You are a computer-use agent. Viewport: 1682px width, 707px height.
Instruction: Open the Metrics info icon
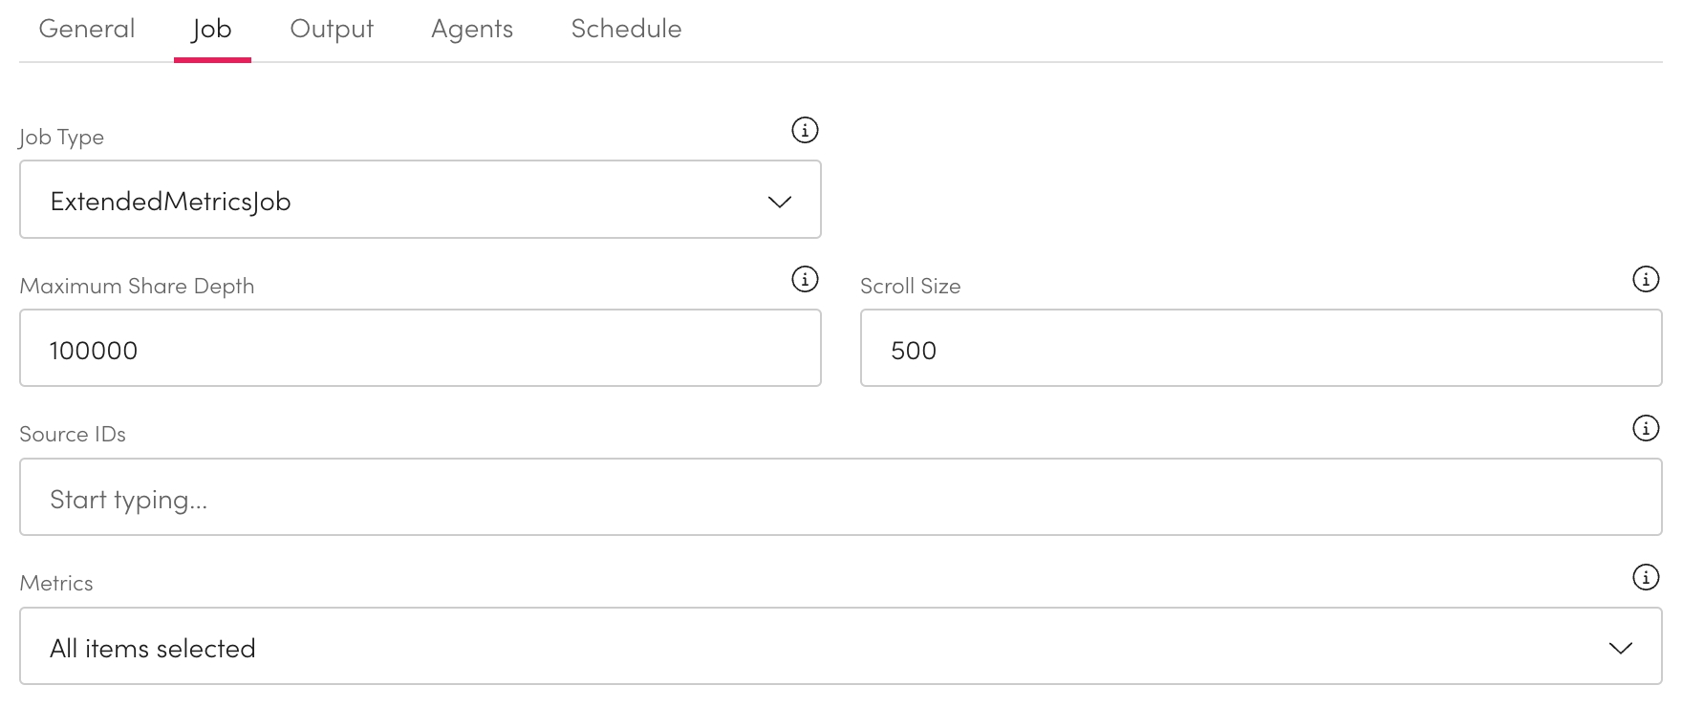point(1645,577)
